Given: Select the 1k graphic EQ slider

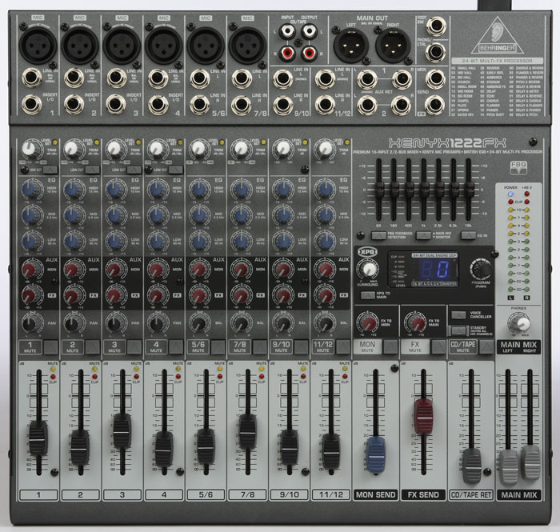Looking at the screenshot, I should [x=424, y=191].
